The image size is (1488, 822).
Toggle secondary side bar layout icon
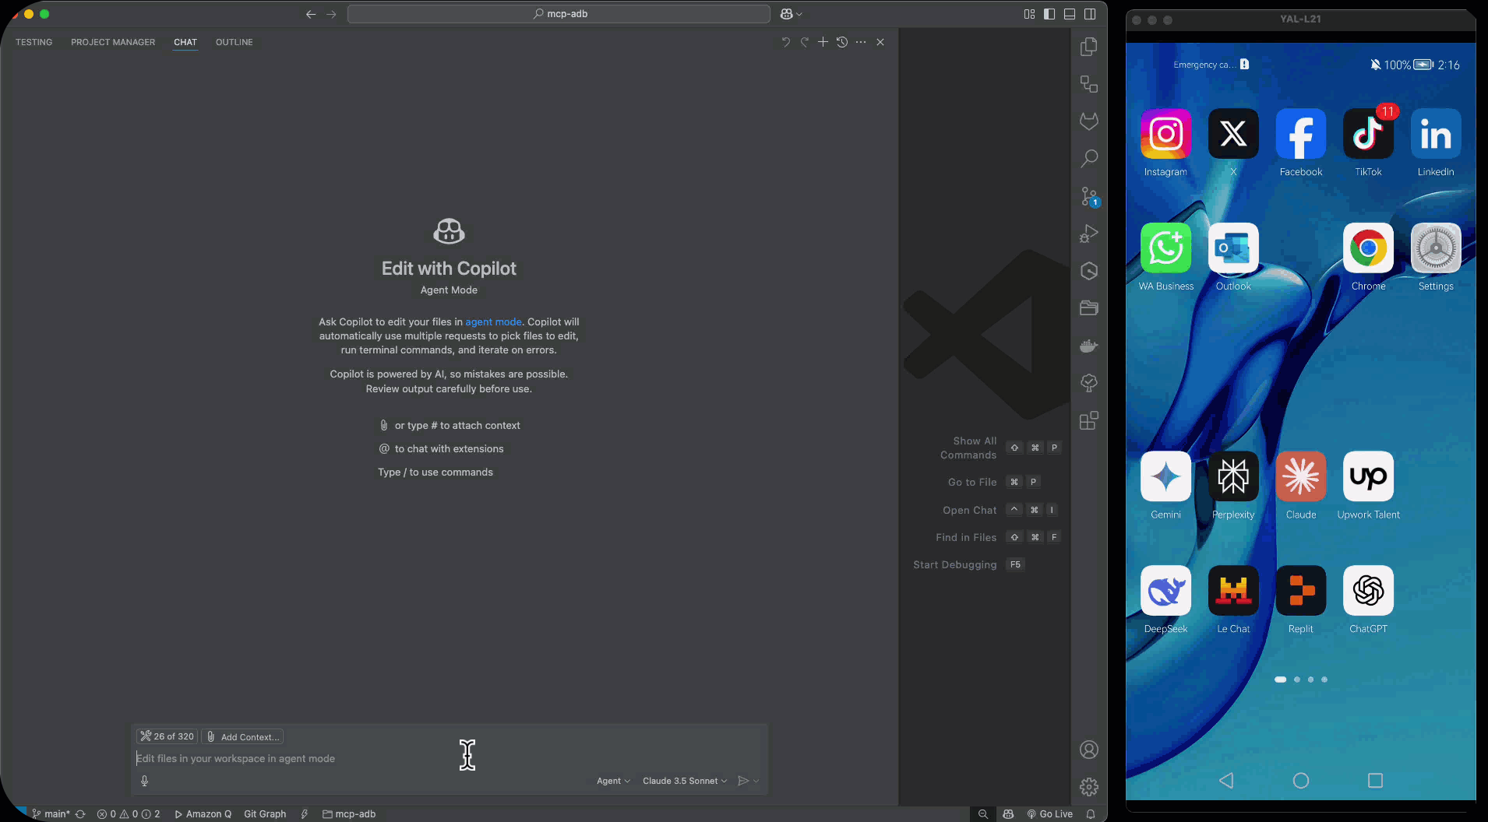(x=1090, y=14)
